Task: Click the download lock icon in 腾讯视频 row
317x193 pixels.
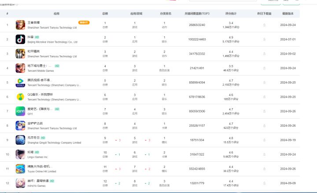Action: [x=264, y=82]
